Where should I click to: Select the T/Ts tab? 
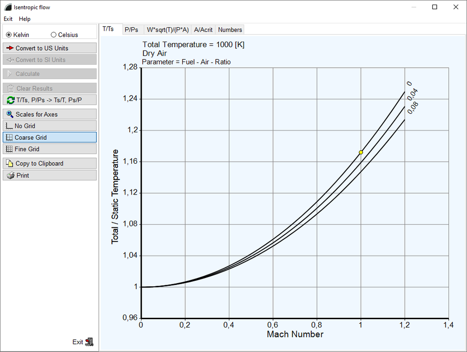pyautogui.click(x=108, y=29)
